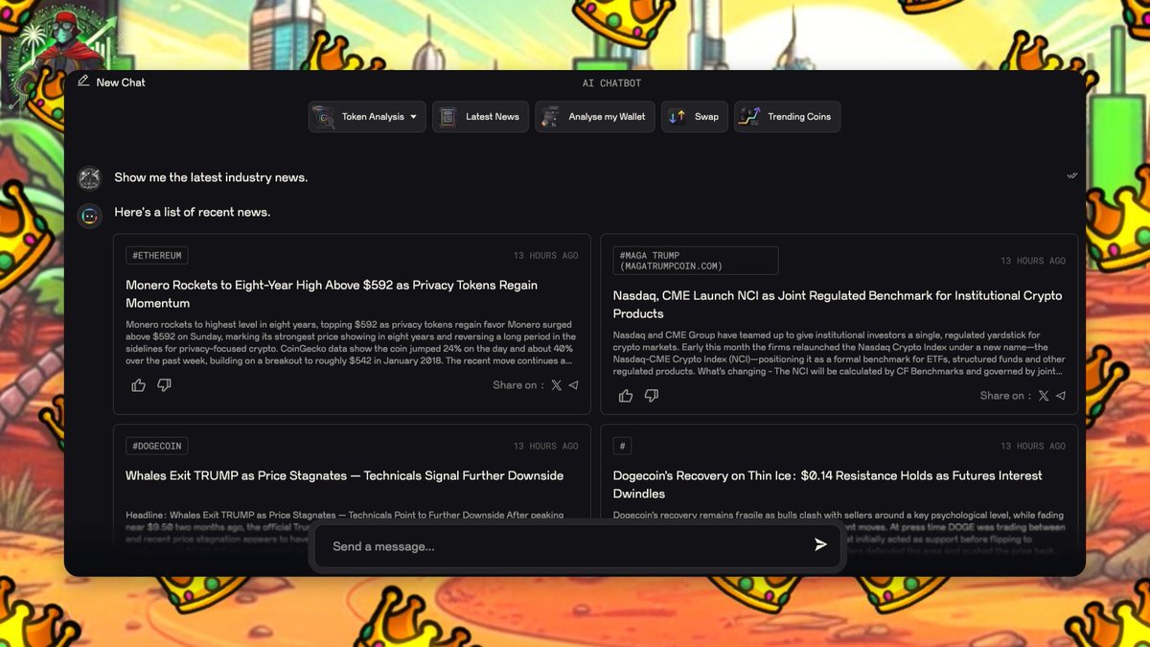Click the Trending Coins chart icon
This screenshot has width=1150, height=647.
pos(749,117)
